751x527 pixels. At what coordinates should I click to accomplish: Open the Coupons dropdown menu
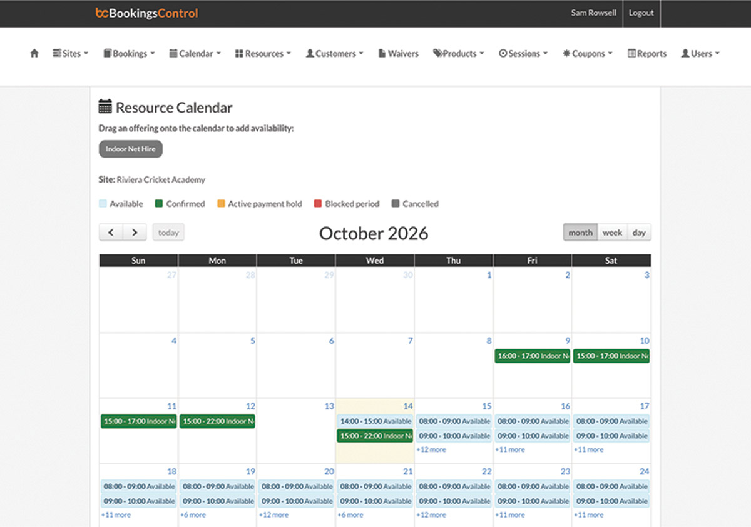[x=588, y=54]
